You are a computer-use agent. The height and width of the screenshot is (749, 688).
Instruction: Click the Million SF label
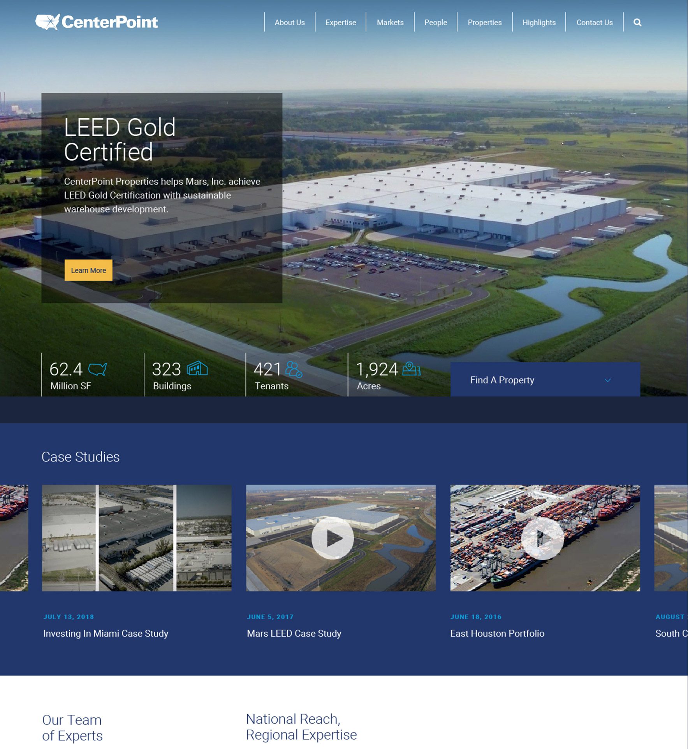[70, 386]
